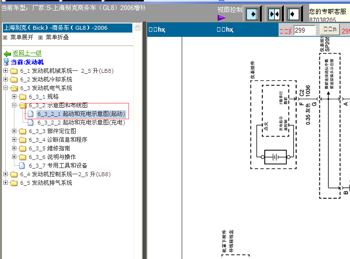The width and height of the screenshot is (350, 259).
Task: Click the page icon of 6_3_2_2
Action: pos(31,123)
